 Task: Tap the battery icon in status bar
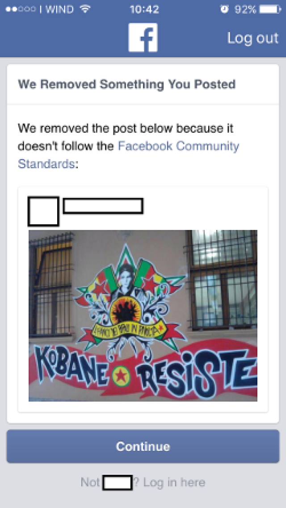tap(270, 9)
